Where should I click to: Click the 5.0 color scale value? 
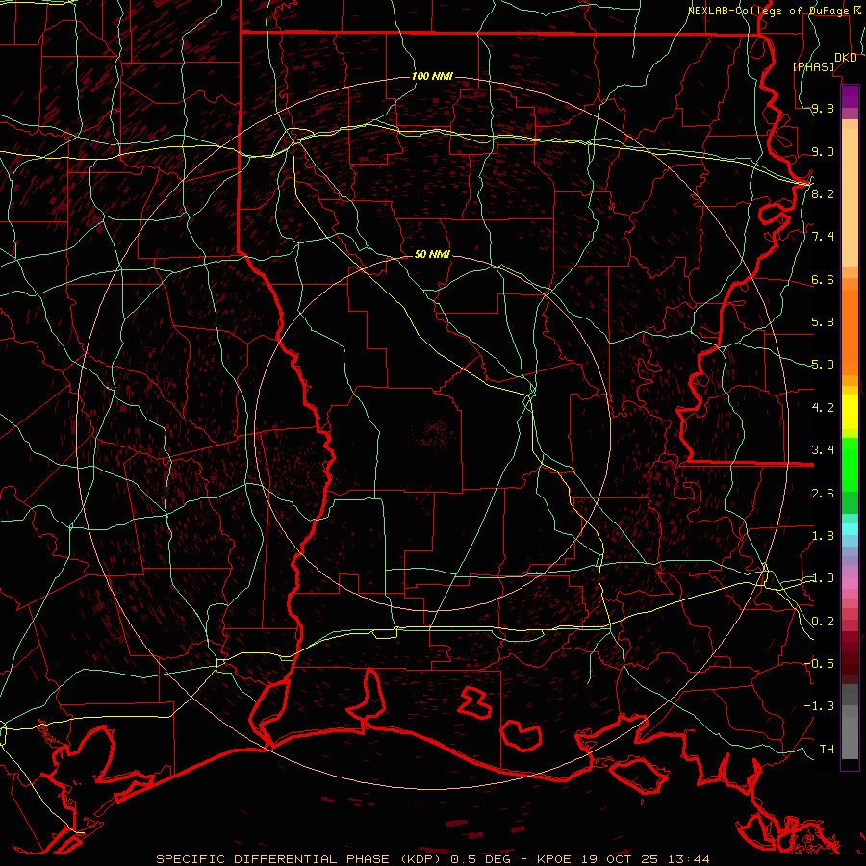coord(823,365)
